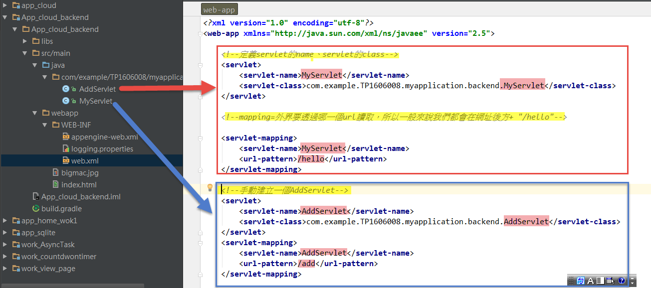Click the libs folder icon
This screenshot has width=651, height=288.
pyautogui.click(x=36, y=41)
